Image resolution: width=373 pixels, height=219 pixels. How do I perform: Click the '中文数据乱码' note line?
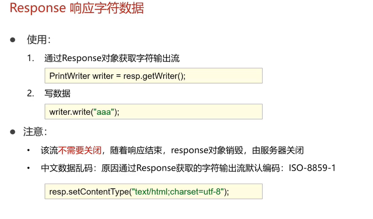[x=188, y=168]
